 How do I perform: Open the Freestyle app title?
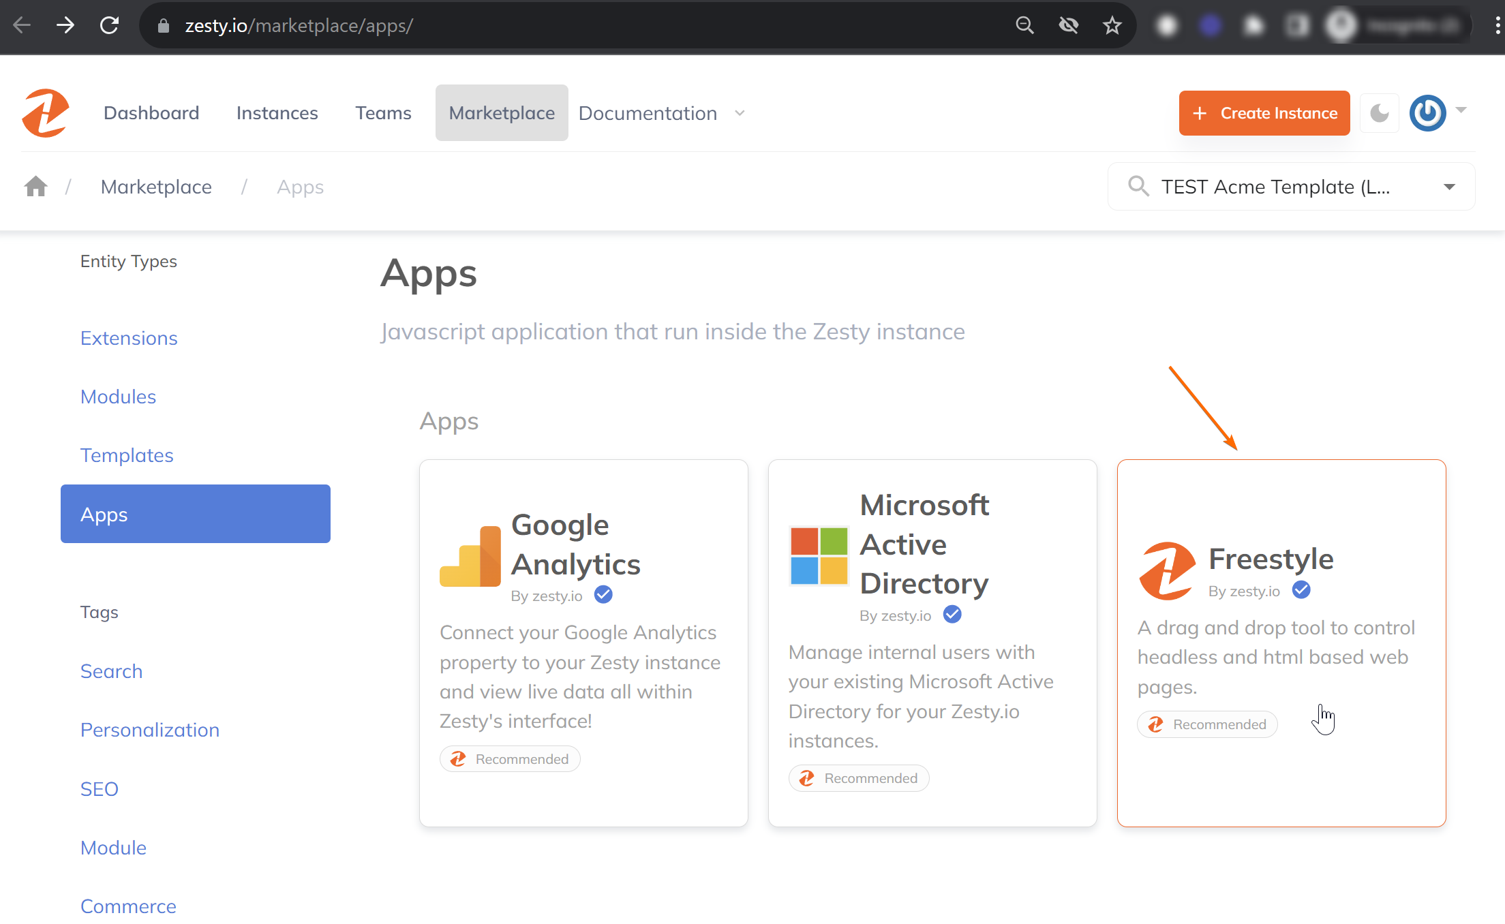point(1271,559)
